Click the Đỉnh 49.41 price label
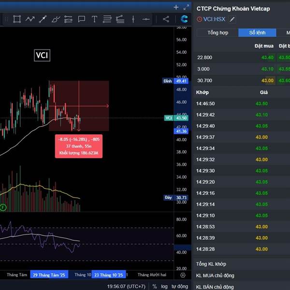Screen dimensions: 290x290 [x=175, y=81]
